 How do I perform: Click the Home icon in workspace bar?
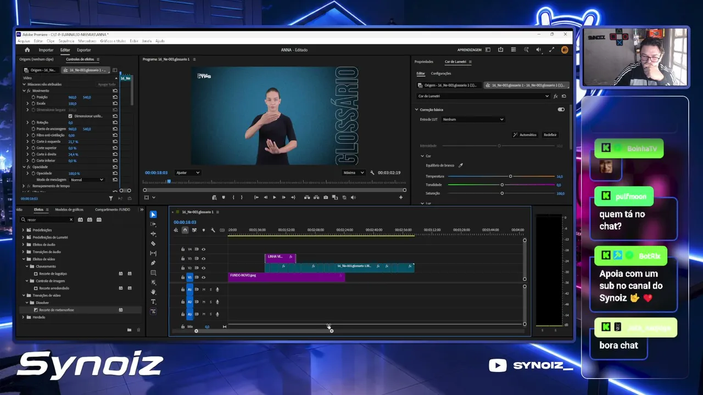tap(27, 50)
